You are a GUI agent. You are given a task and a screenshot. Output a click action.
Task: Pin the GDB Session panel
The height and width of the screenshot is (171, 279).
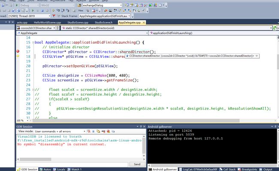tap(141, 126)
